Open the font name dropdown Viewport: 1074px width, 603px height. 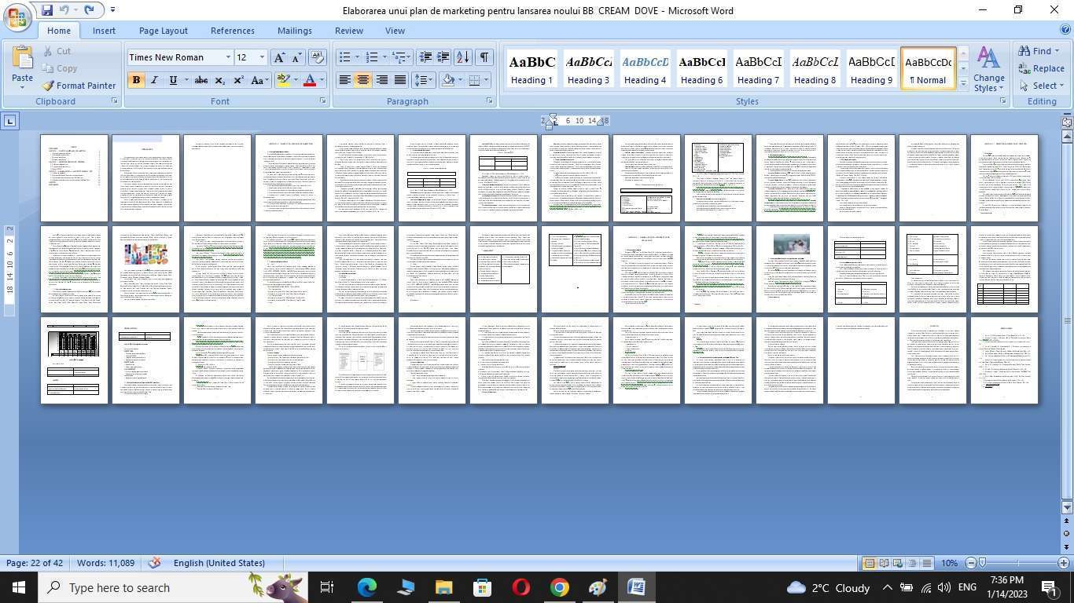(x=228, y=57)
